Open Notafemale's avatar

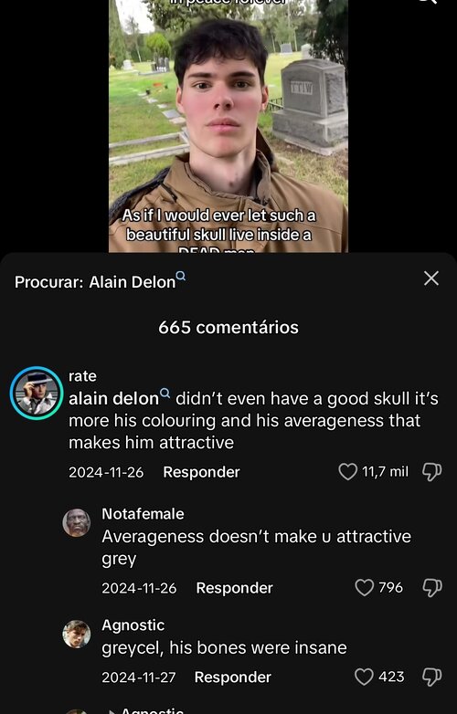(x=77, y=523)
